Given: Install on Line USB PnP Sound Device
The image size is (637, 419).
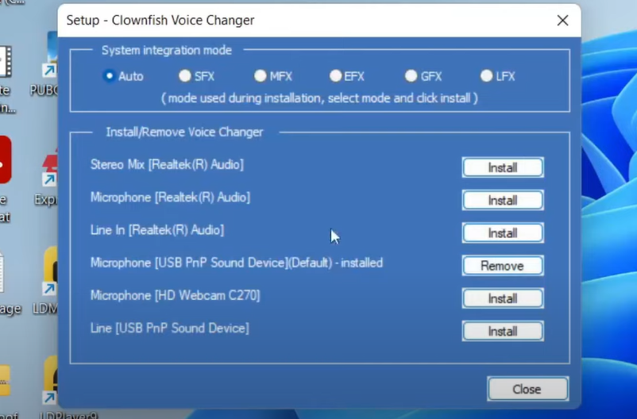Looking at the screenshot, I should click(503, 331).
